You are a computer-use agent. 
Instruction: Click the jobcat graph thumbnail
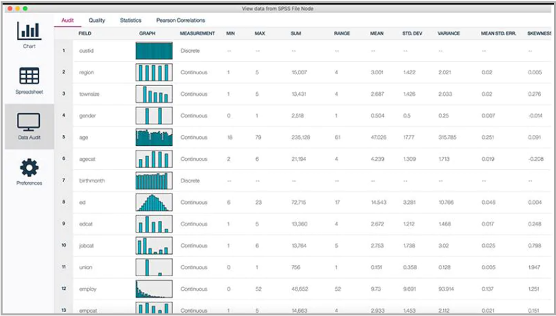click(x=154, y=246)
